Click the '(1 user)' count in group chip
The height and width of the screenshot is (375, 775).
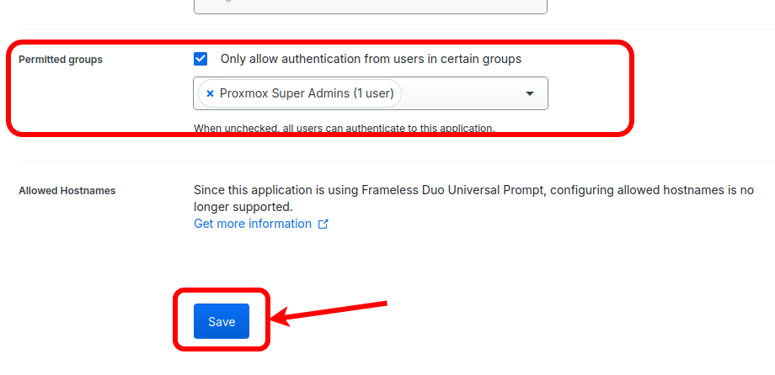373,93
